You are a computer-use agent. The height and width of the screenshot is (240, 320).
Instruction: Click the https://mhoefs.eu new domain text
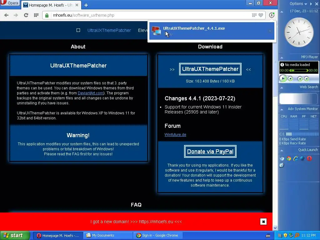click(x=156, y=222)
